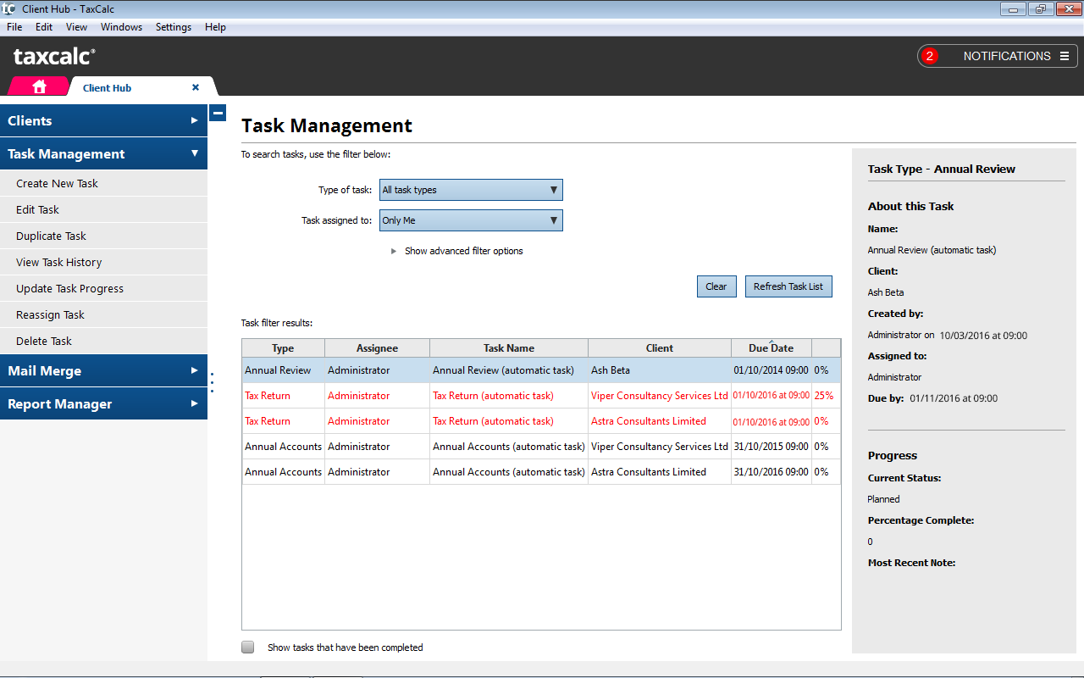Click the TaxCalc app icon in title bar
Image resolution: width=1084 pixels, height=678 pixels.
click(x=8, y=9)
